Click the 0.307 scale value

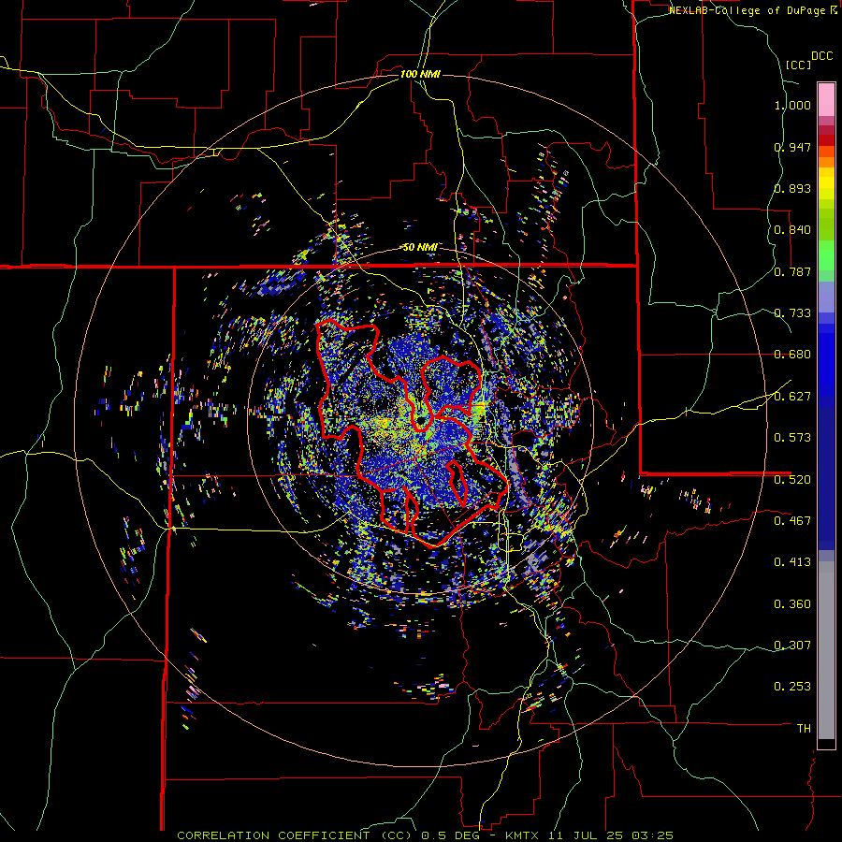click(x=792, y=645)
